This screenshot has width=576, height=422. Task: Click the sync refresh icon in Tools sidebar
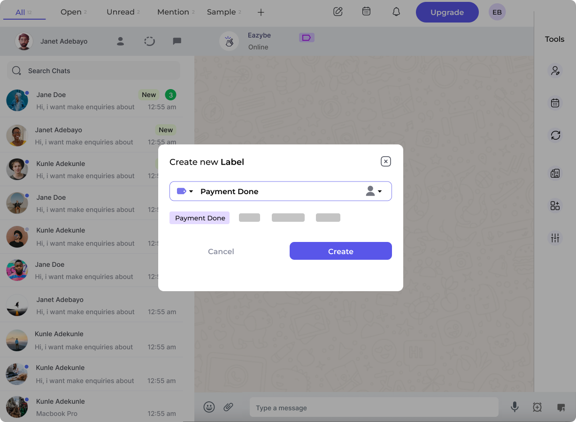click(555, 136)
